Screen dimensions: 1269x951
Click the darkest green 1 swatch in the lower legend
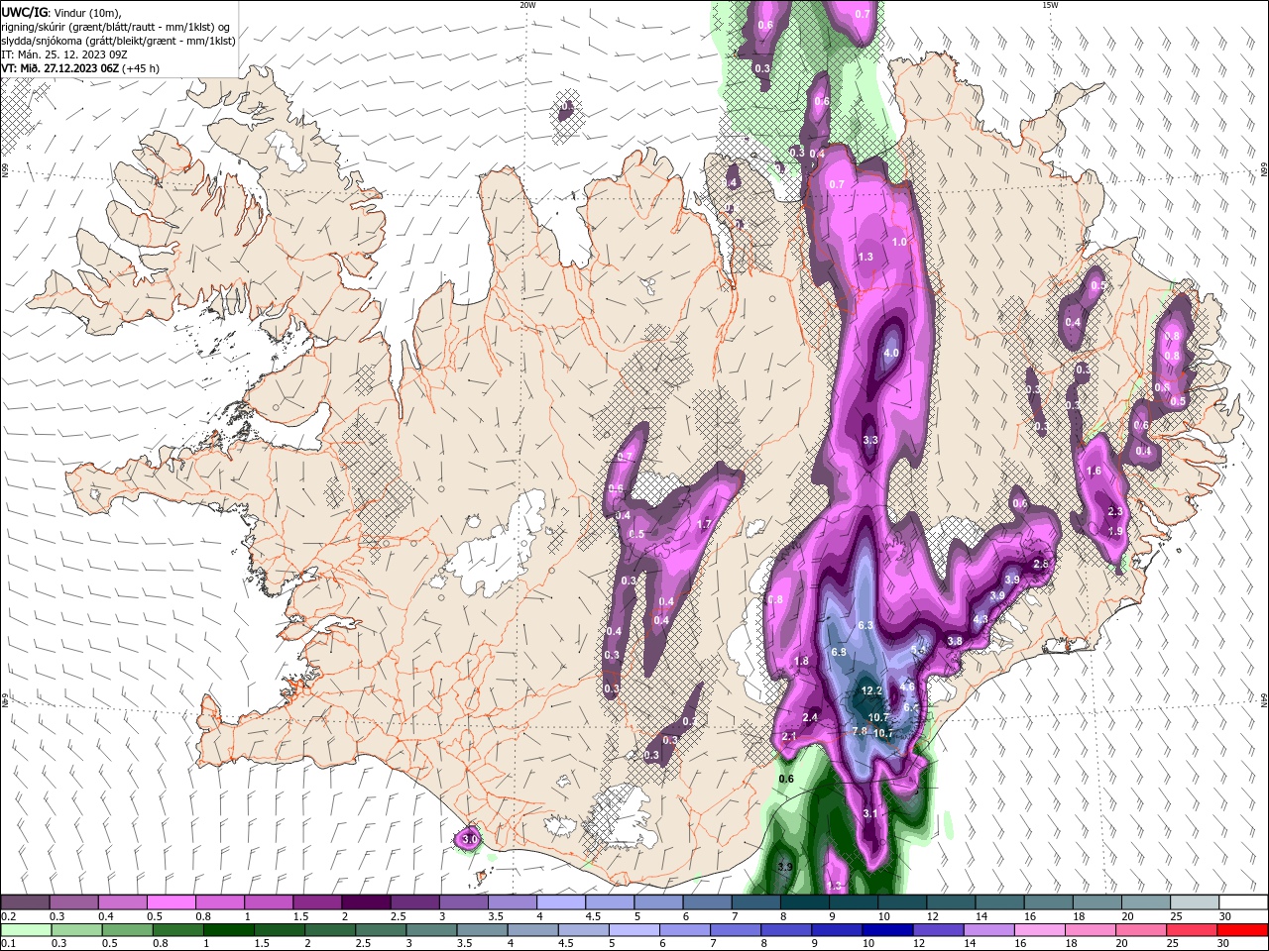click(228, 930)
